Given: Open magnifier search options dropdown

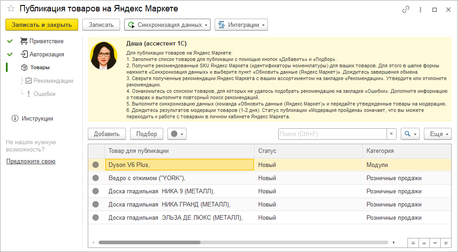Looking at the screenshot, I should point(410,134).
